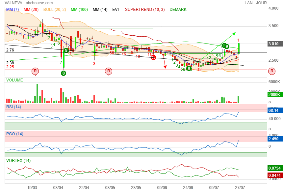Select the MM (14) legend label

[x=100, y=10]
